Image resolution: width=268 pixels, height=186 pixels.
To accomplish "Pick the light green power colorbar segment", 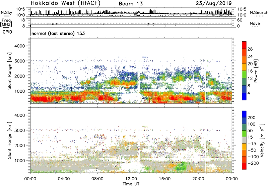I will (244, 75).
